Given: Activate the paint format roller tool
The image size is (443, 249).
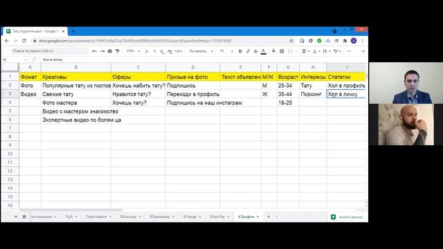Looking at the screenshot, I should coord(118,51).
